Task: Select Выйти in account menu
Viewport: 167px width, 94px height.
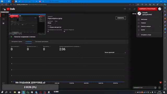Action: [x=149, y=30]
